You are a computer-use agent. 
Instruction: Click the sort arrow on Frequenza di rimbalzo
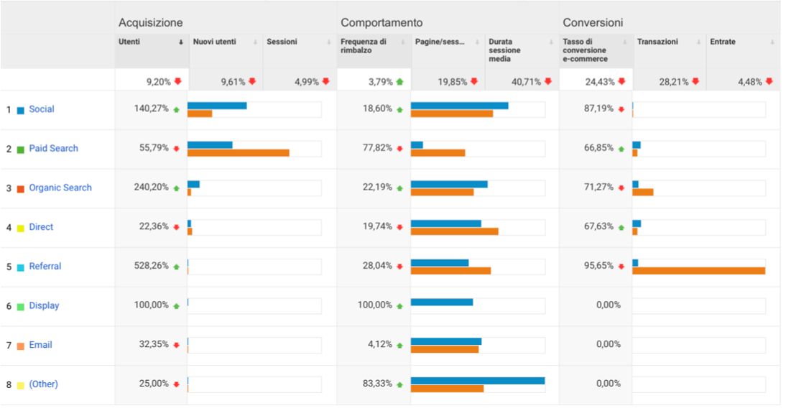[403, 42]
